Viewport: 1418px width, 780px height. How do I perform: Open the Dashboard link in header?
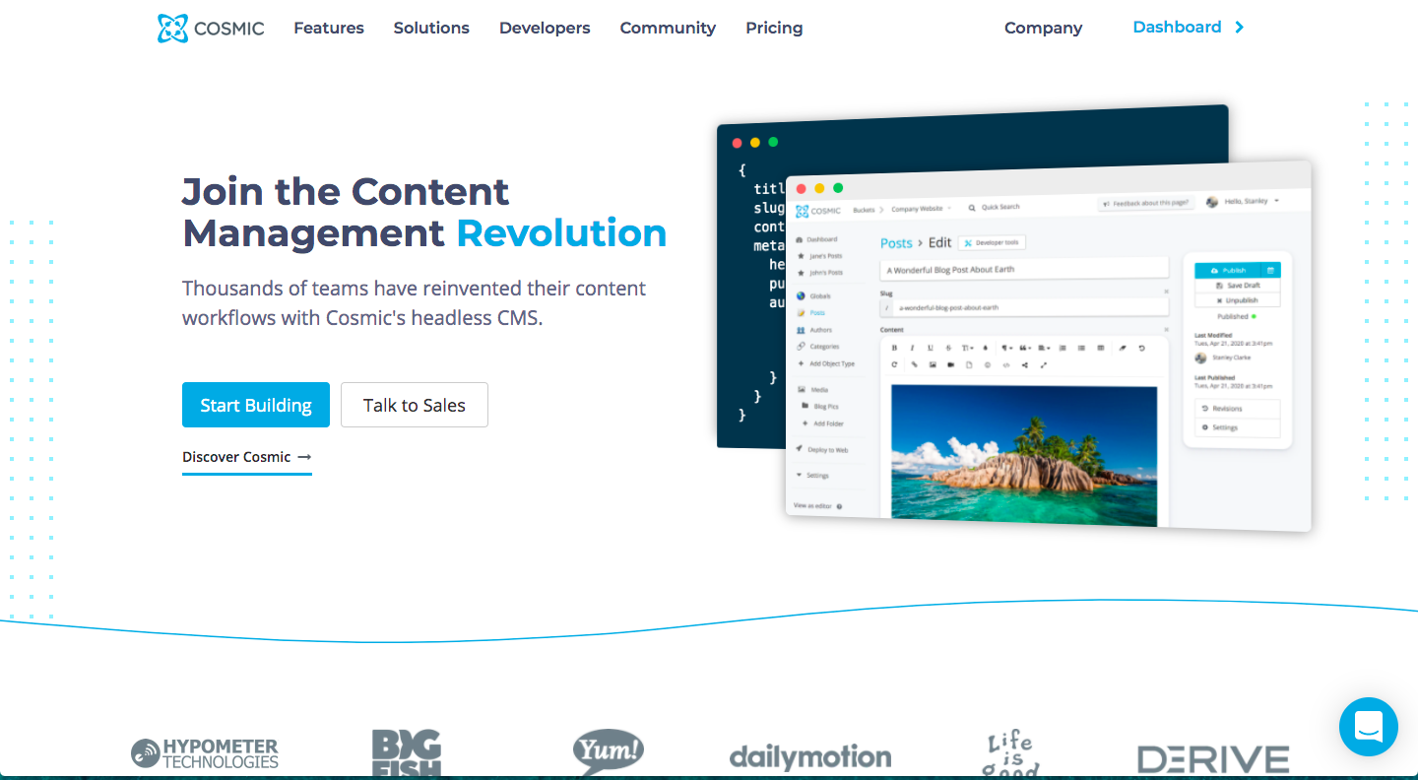click(x=1177, y=28)
